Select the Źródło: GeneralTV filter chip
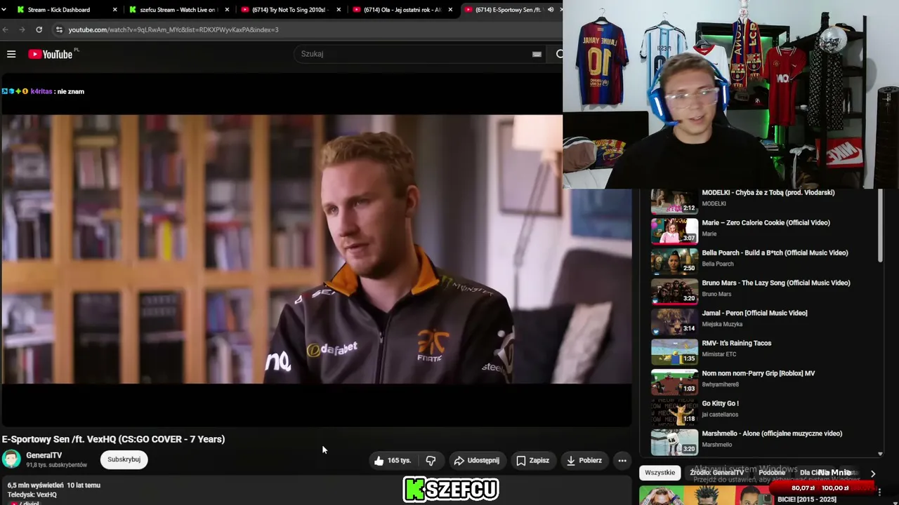 click(716, 473)
